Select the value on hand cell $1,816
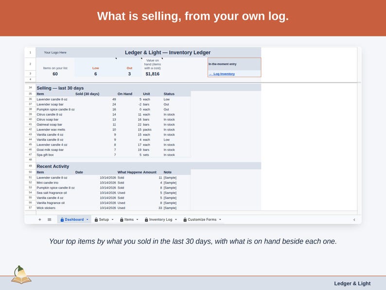Screen dimensions: 386x290 [152, 74]
